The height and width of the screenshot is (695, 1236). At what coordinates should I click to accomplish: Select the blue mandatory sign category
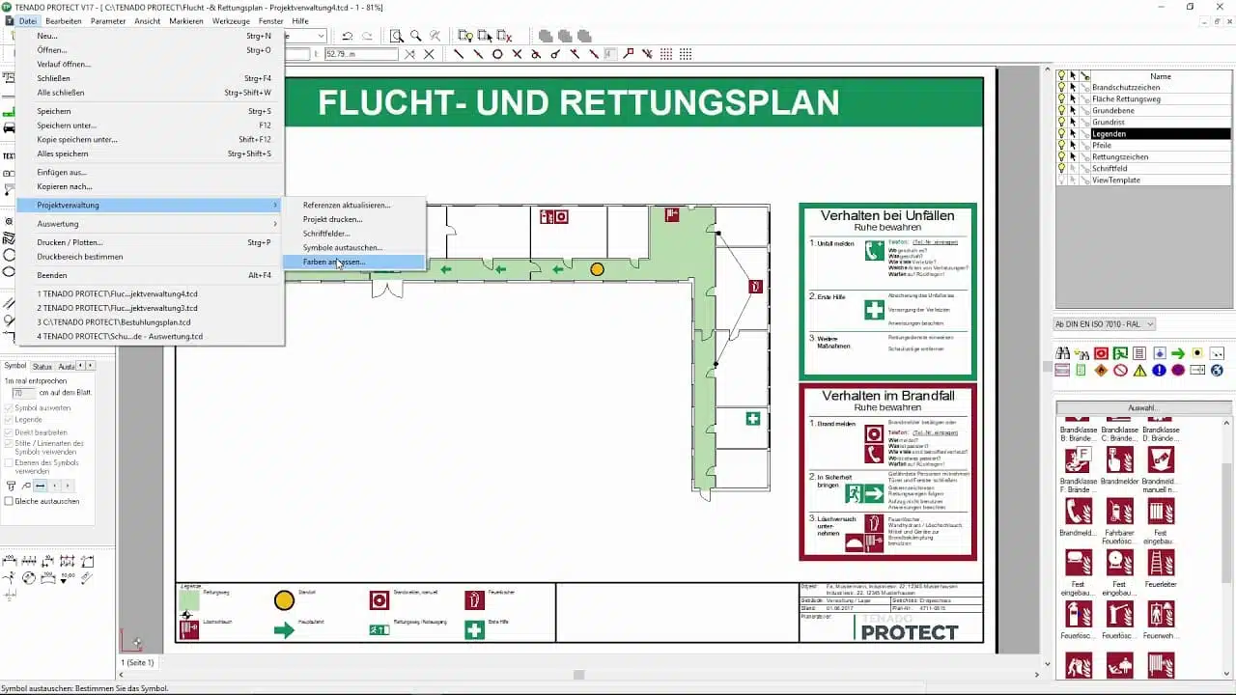pos(1159,370)
